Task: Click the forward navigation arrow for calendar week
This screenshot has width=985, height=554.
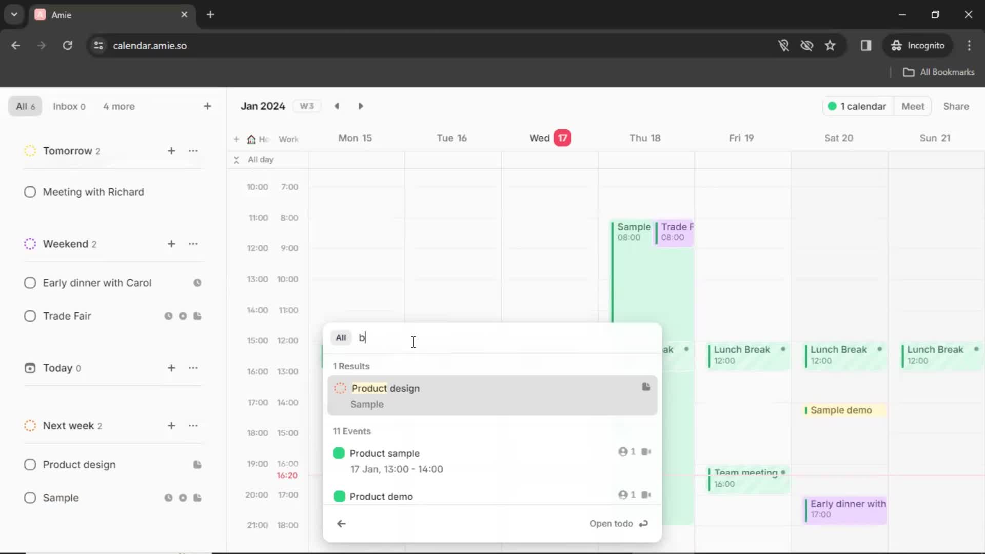Action: pos(361,106)
